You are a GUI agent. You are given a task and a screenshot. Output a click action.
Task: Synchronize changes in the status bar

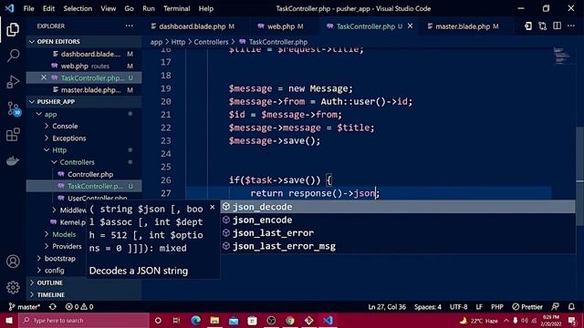point(53,307)
